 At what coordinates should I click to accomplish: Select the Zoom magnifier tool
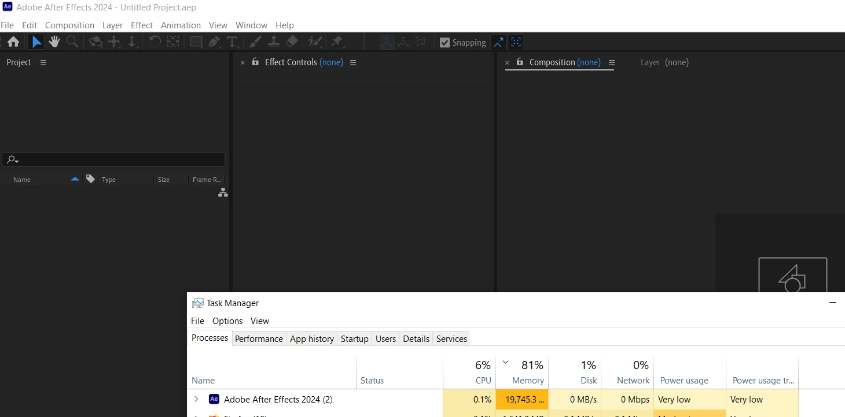click(x=72, y=42)
